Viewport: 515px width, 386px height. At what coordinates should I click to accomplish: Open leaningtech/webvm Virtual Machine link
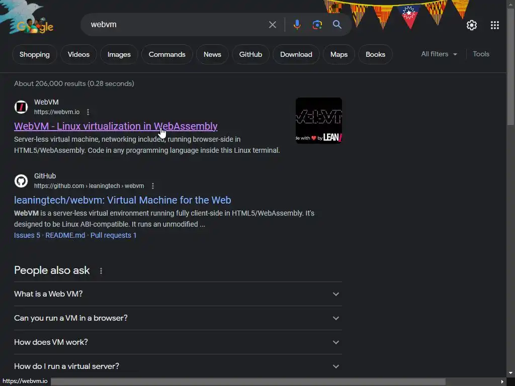pyautogui.click(x=123, y=200)
